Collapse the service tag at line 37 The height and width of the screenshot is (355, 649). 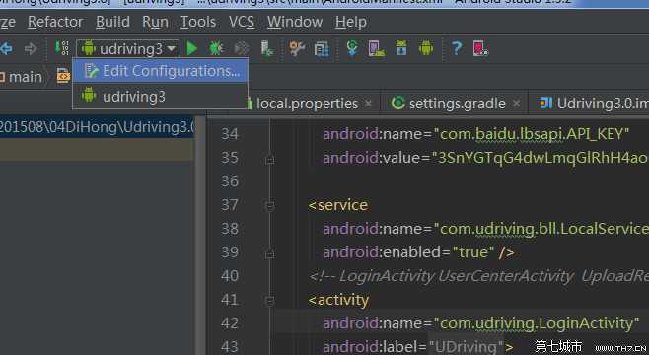pos(270,206)
